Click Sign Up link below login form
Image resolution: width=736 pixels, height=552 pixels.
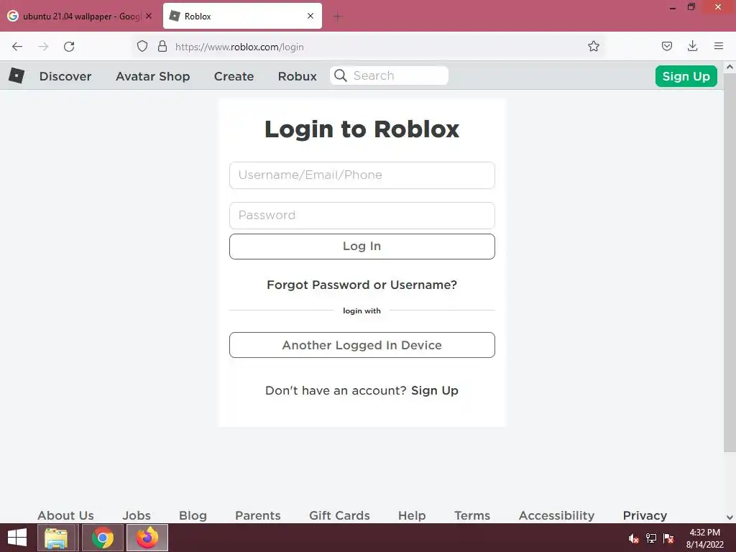pyautogui.click(x=435, y=390)
